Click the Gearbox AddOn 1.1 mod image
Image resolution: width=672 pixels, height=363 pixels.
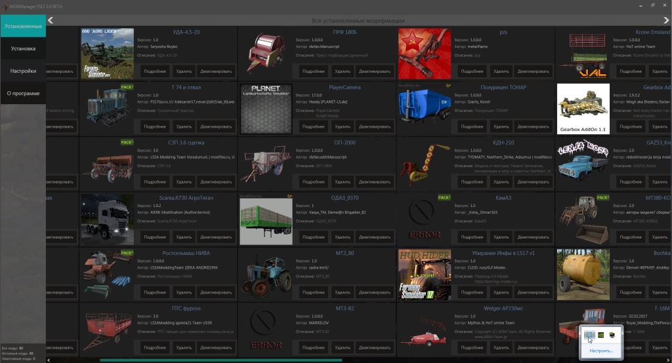[583, 108]
